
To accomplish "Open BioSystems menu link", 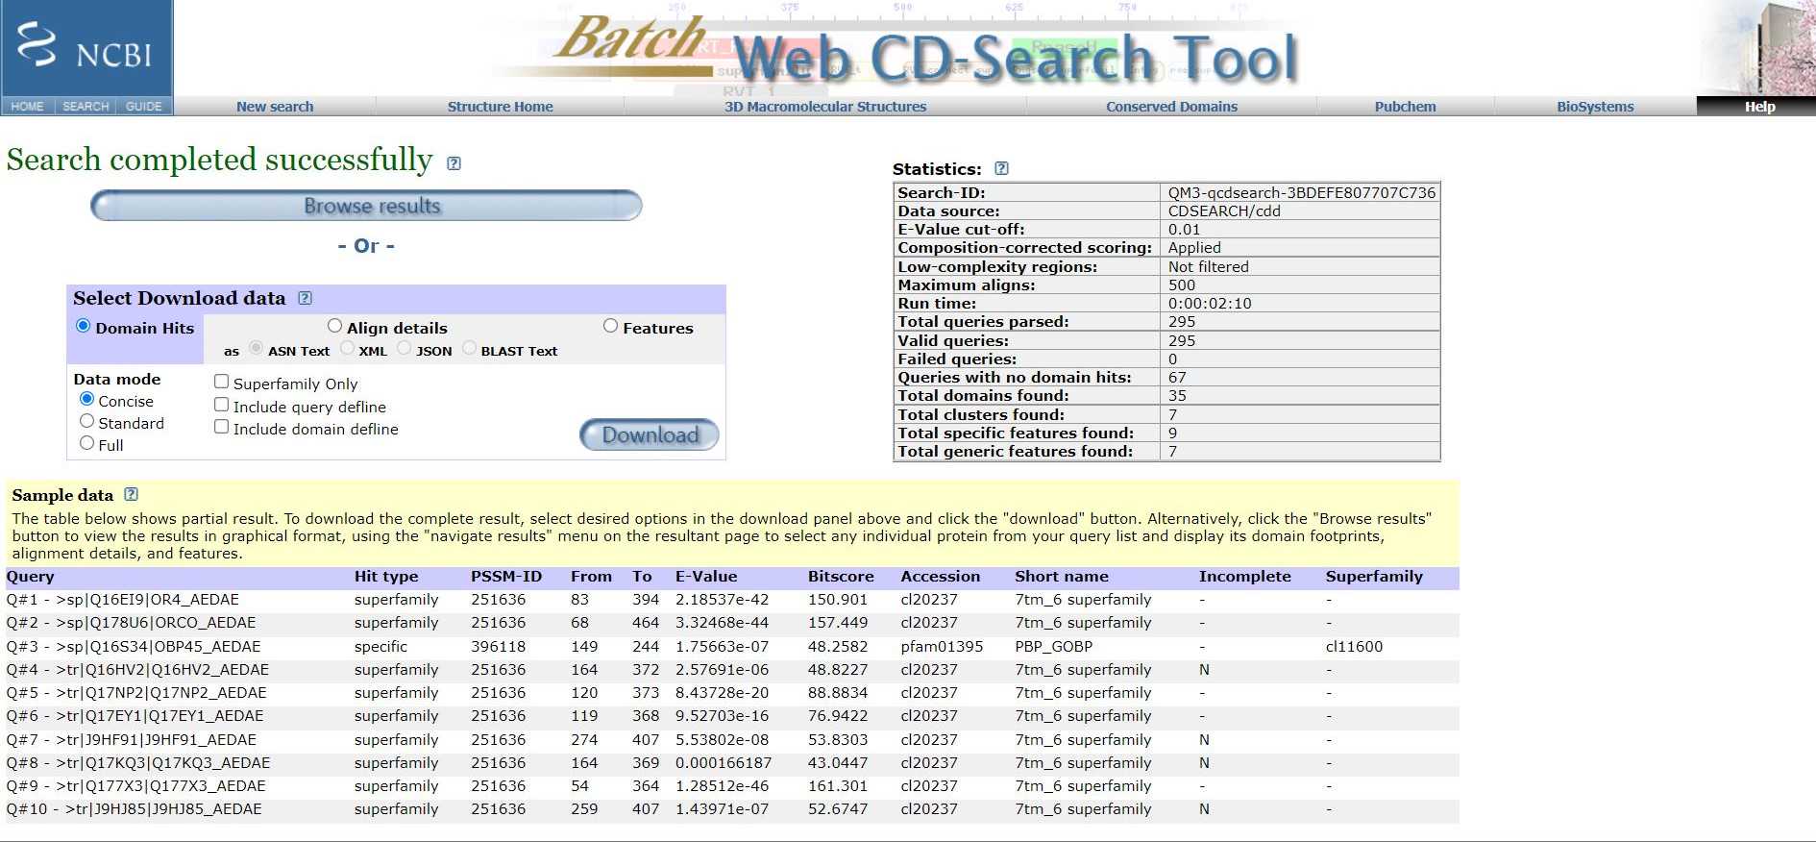I will click(x=1595, y=107).
